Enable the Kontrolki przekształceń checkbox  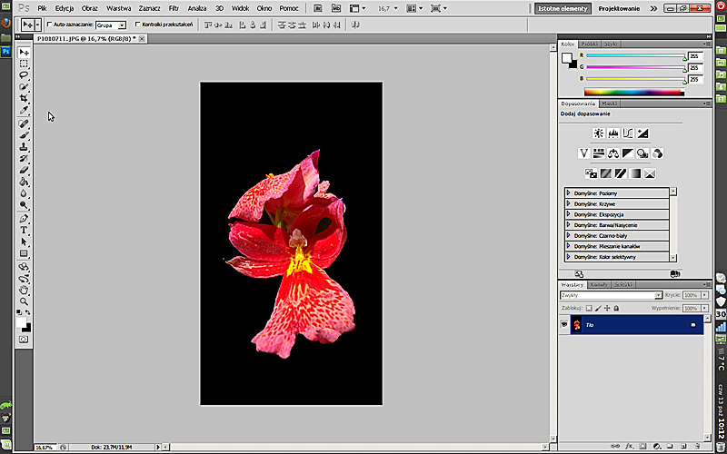137,25
